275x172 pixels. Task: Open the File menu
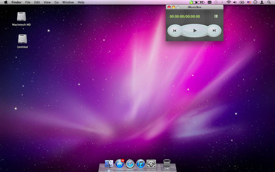pos(28,2)
